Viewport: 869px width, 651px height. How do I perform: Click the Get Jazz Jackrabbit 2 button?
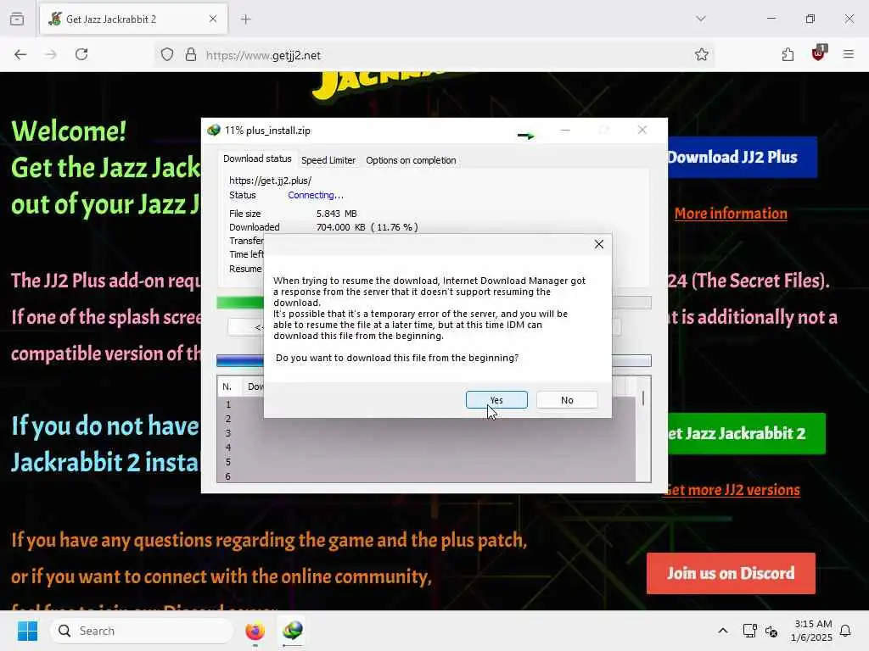pyautogui.click(x=747, y=433)
